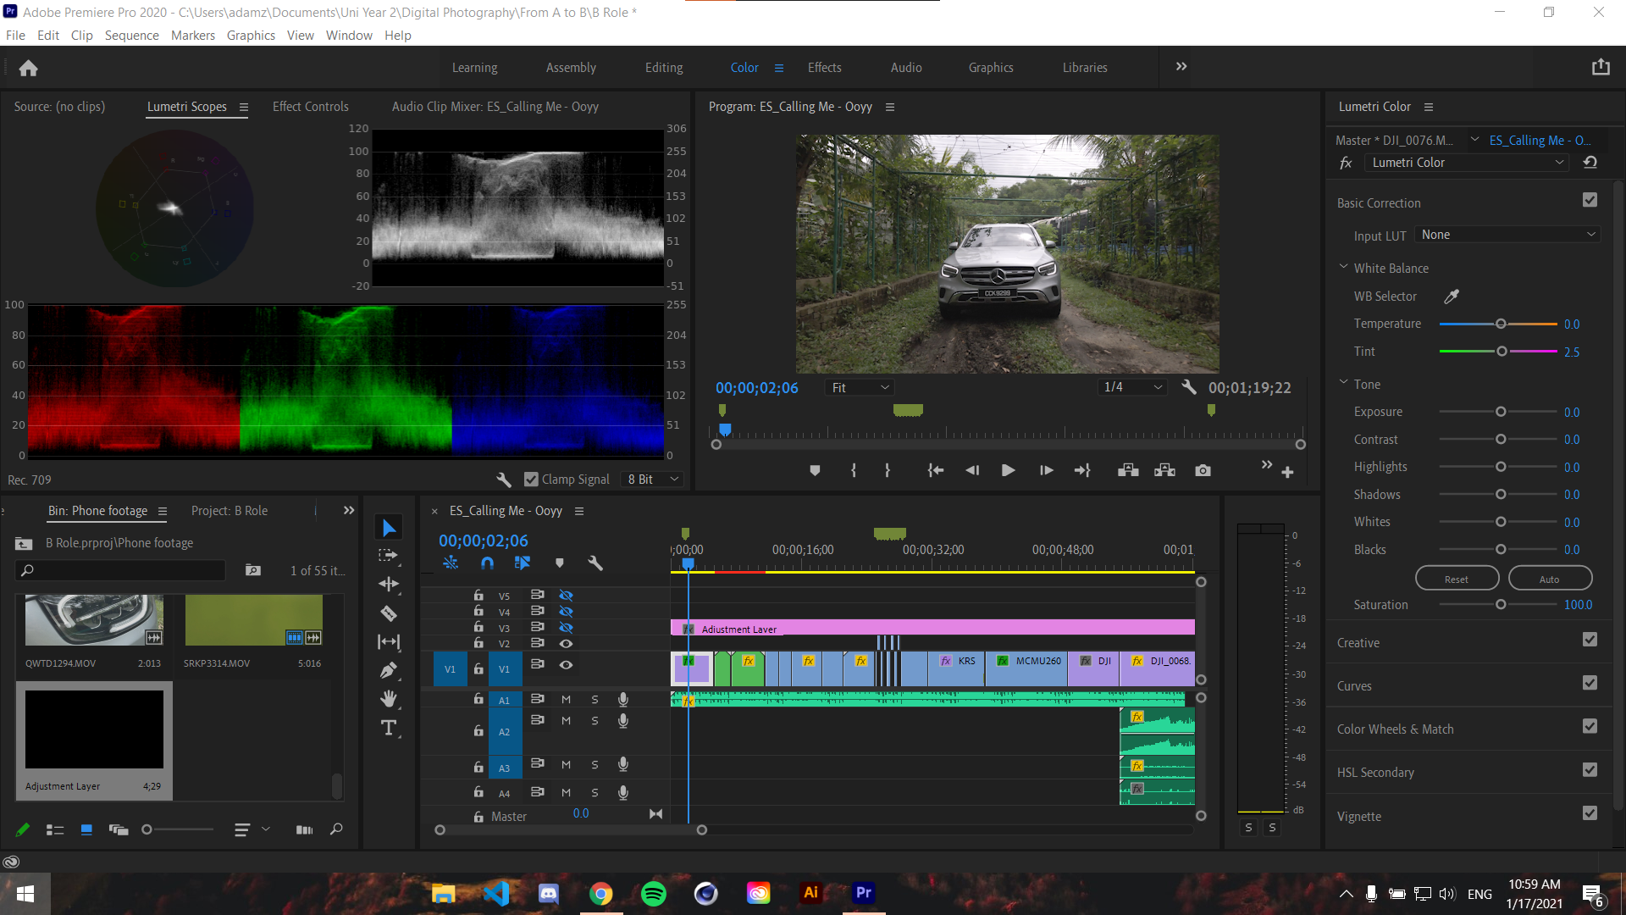Open the Input LUT dropdown
1626x915 pixels.
point(1507,235)
